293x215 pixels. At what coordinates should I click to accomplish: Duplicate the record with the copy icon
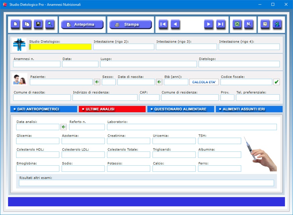tap(27, 24)
